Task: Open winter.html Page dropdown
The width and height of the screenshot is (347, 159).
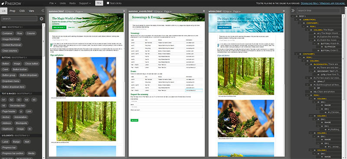Action: (237, 11)
